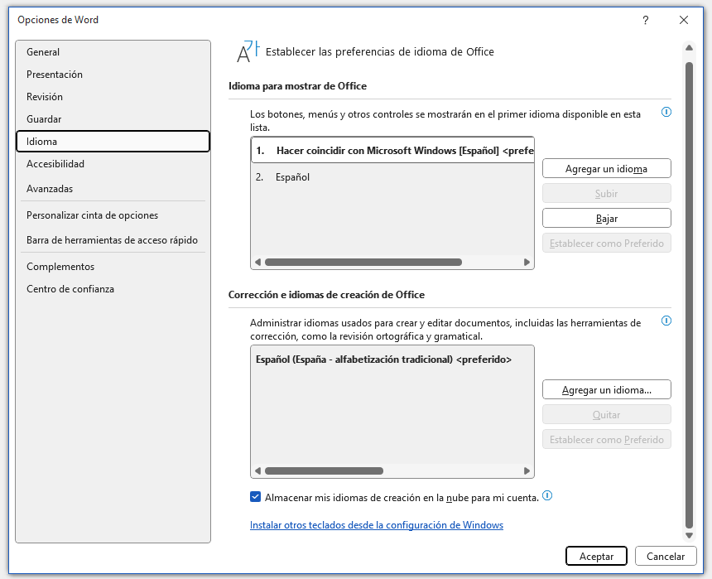Click the info icon beside display language description
The width and height of the screenshot is (712, 579).
[666, 112]
